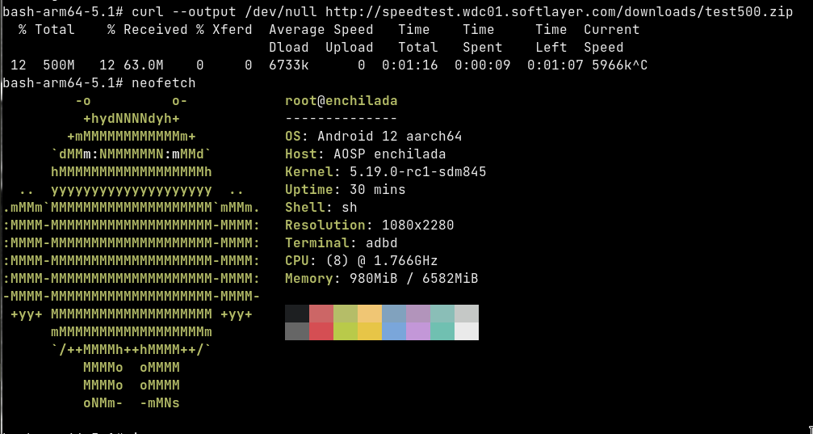Click the black color swatch in the top row

pos(297,314)
